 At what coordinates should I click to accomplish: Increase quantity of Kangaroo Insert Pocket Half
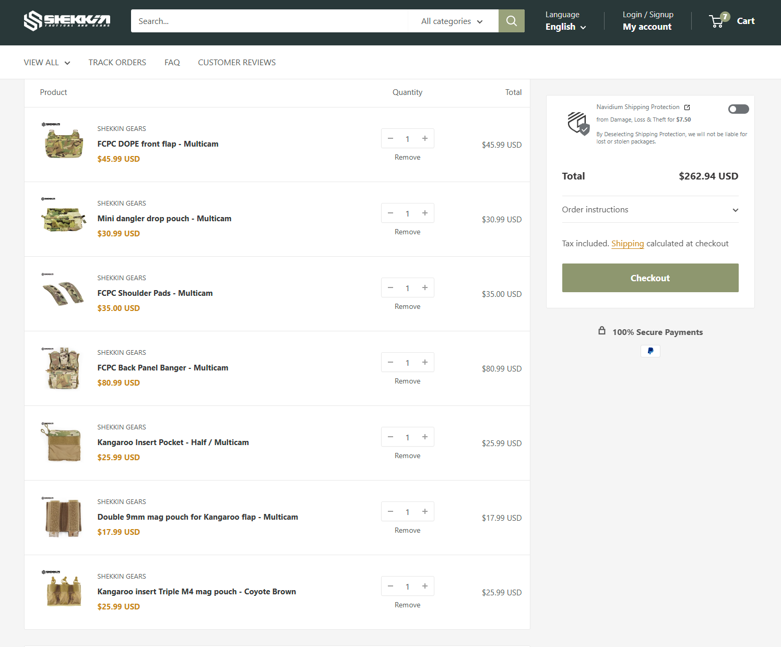425,437
